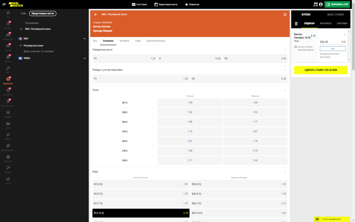Switch to the Четверти markets tab
The width and height of the screenshot is (355, 222).
click(124, 41)
